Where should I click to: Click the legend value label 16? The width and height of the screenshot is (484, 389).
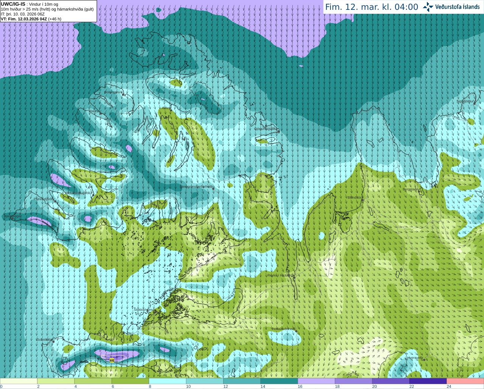coord(300,386)
